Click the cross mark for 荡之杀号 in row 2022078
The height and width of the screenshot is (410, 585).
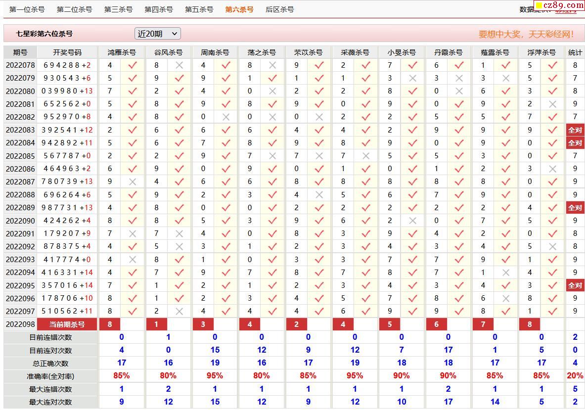(x=272, y=65)
